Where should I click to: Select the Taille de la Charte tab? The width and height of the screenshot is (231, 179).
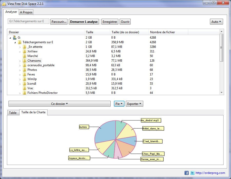33,112
